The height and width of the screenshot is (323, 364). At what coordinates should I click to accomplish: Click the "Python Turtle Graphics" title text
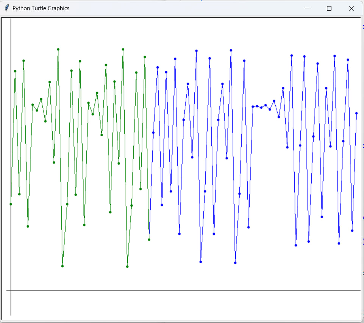pyautogui.click(x=41, y=8)
